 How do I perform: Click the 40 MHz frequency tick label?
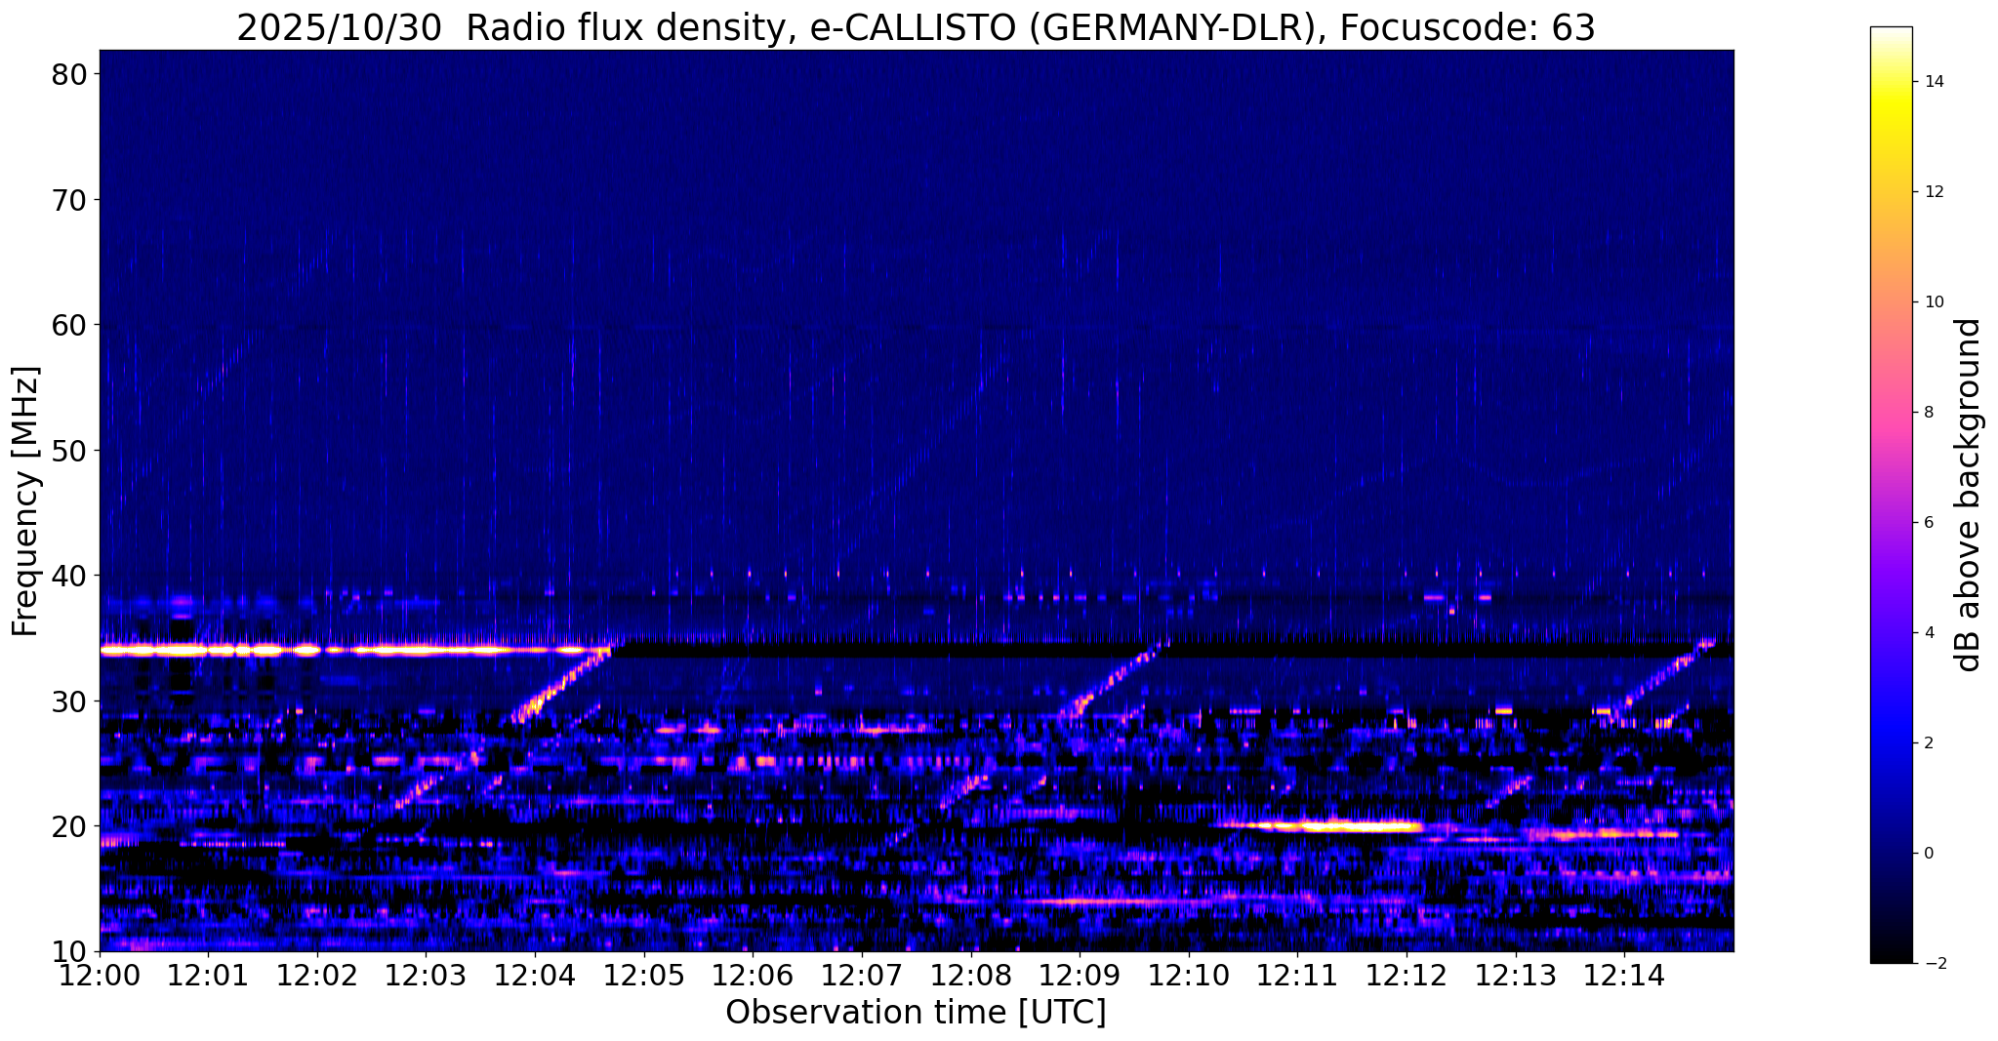(69, 576)
